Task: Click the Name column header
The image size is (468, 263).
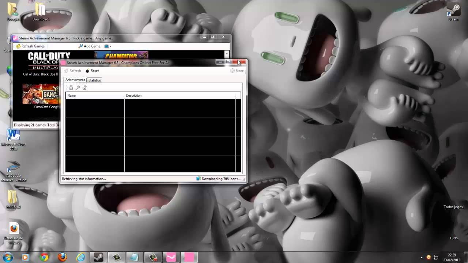Action: click(95, 96)
